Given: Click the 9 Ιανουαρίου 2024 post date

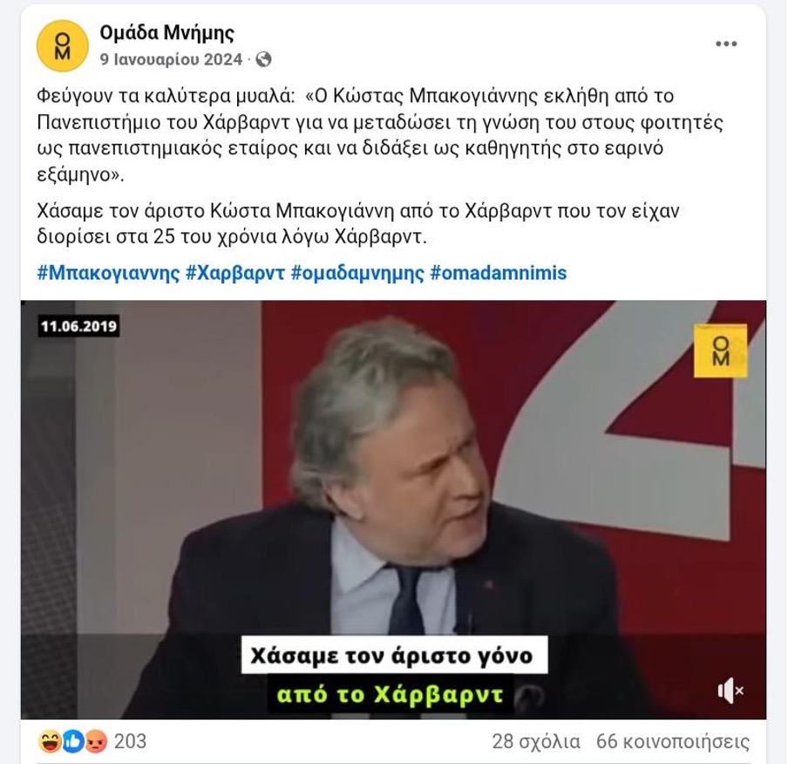Looking at the screenshot, I should 171,59.
